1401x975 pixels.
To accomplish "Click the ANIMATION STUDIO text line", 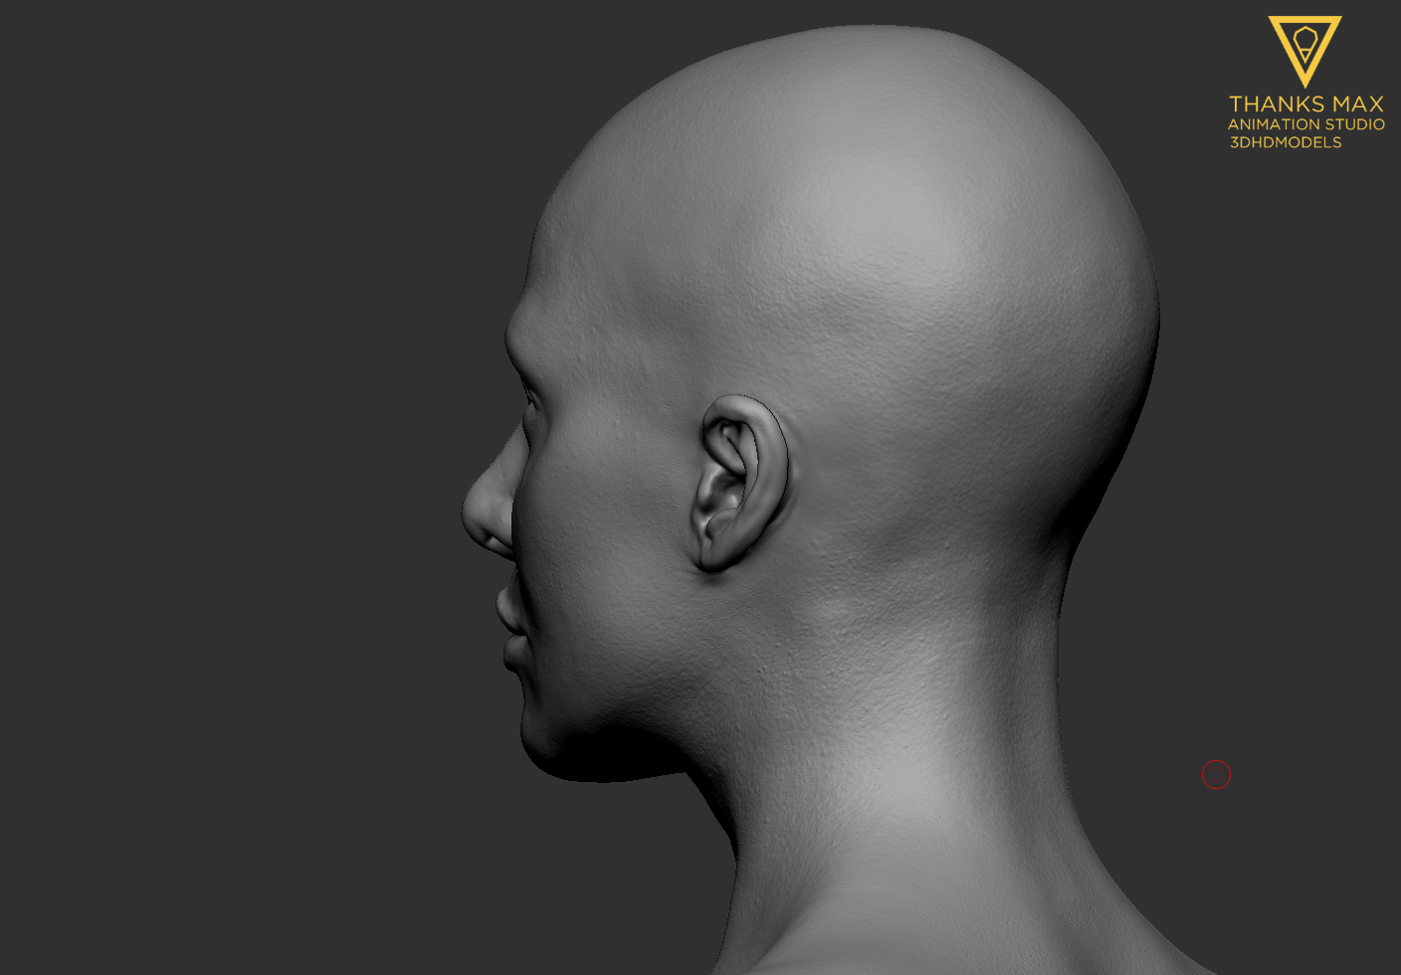I will click(x=1306, y=123).
